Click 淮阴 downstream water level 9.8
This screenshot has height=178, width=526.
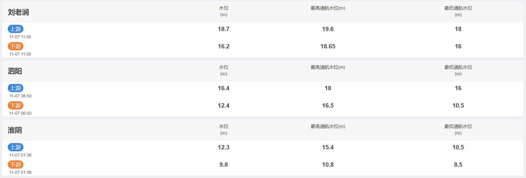click(x=224, y=165)
